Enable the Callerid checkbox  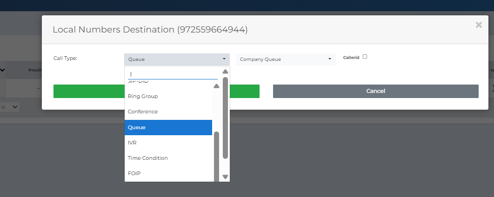pos(365,57)
